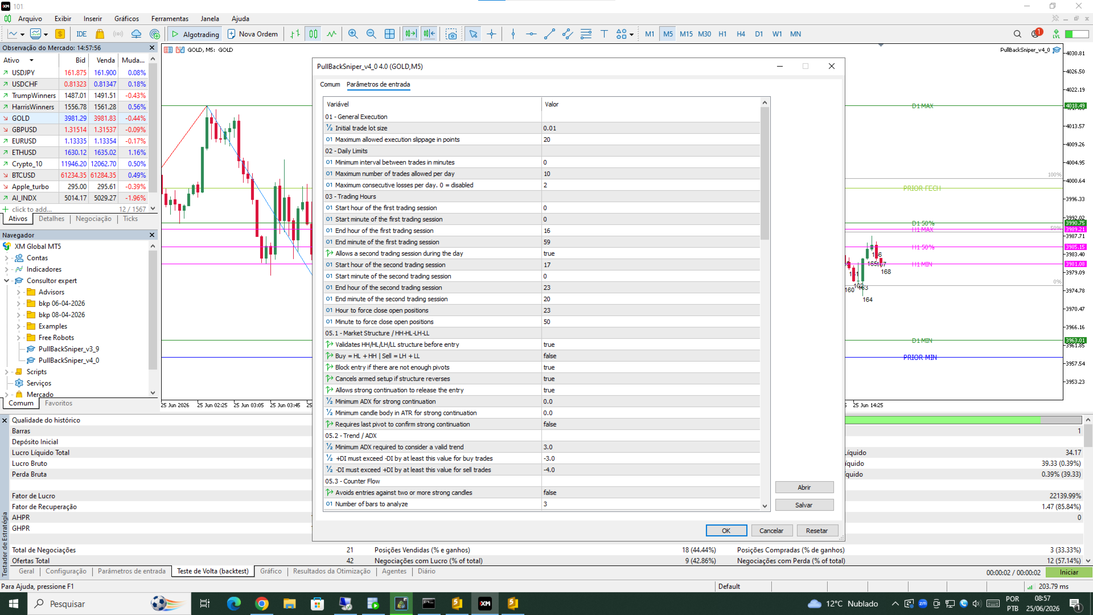1093x615 pixels.
Task: Click the 'click to add...' symbol field
Action: click(x=32, y=210)
